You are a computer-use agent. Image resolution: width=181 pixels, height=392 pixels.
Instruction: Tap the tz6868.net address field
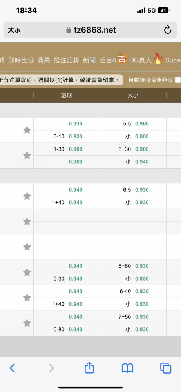[x=90, y=30]
